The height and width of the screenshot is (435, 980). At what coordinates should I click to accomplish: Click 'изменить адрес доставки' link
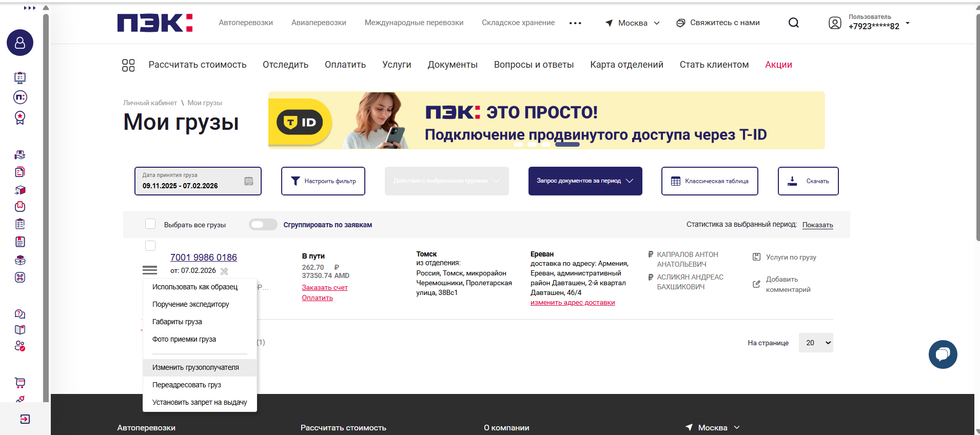[573, 303]
